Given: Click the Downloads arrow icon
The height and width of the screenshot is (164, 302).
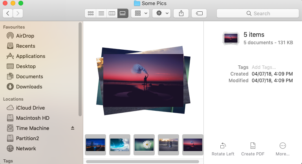Looking at the screenshot, I should pyautogui.click(x=10, y=87).
